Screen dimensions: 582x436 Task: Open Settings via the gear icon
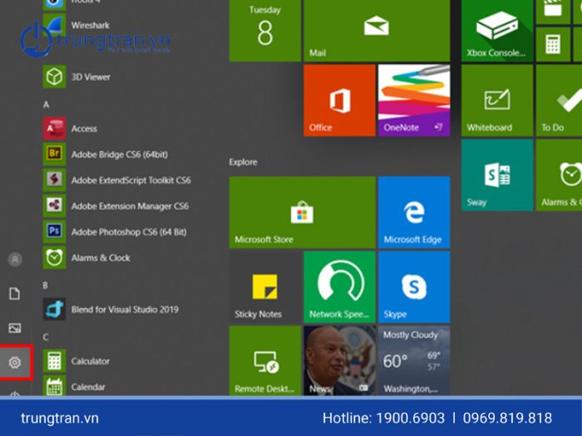[14, 362]
